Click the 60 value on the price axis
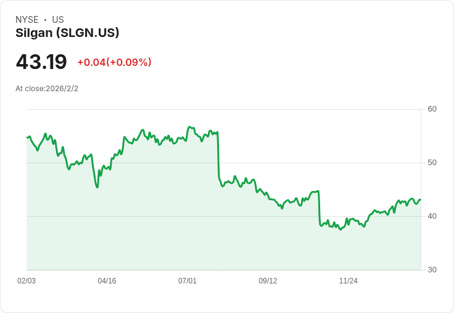Viewport: 454px width, 313px height. 432,109
